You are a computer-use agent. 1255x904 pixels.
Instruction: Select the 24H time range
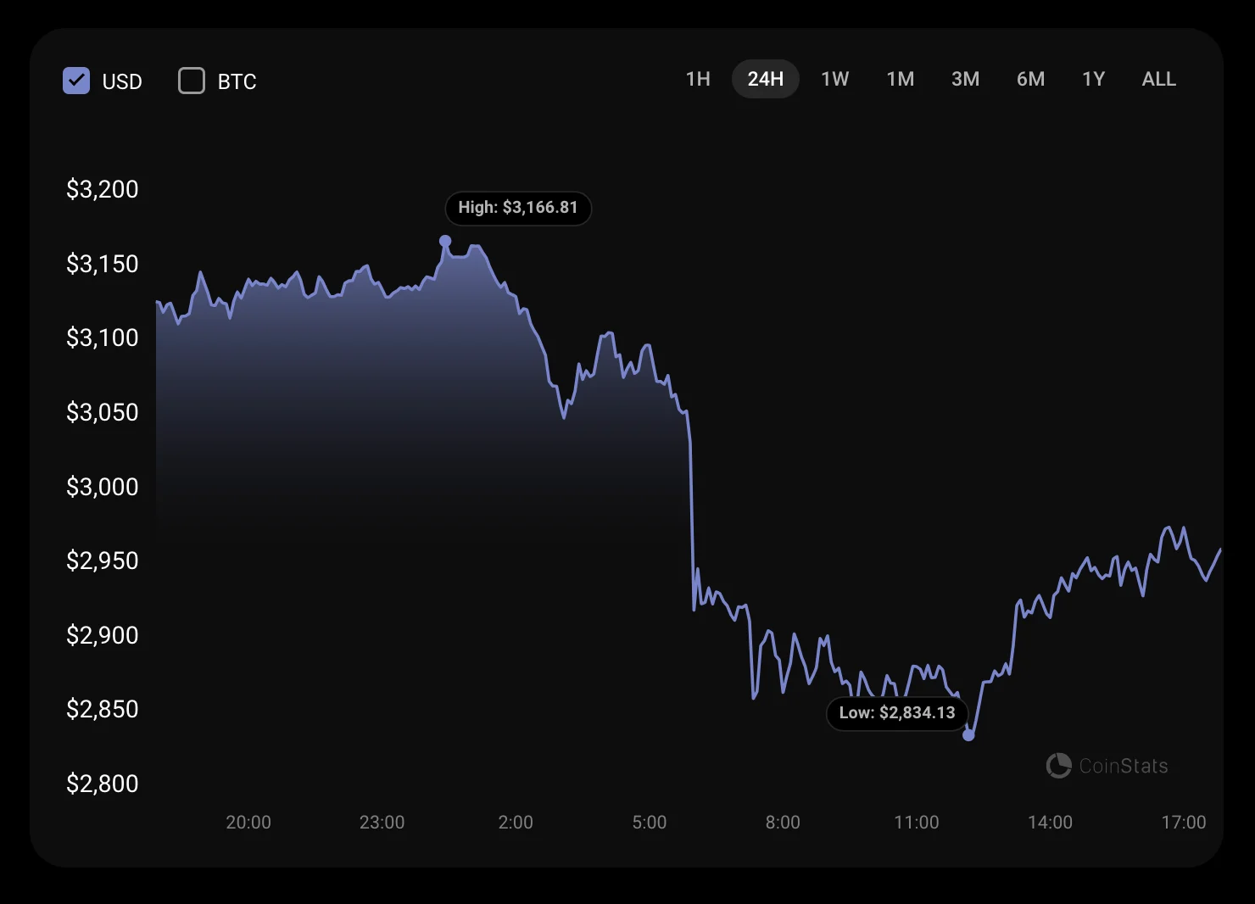click(x=765, y=79)
